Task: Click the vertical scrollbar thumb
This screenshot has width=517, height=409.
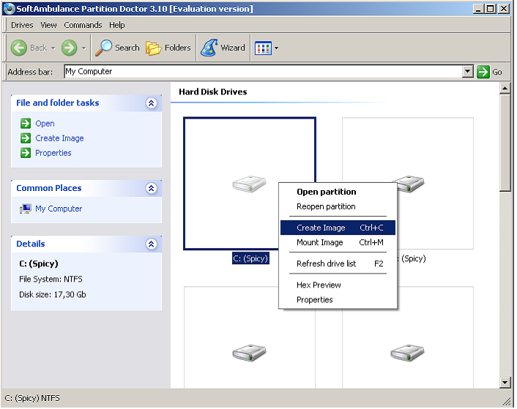Action: pyautogui.click(x=505, y=143)
